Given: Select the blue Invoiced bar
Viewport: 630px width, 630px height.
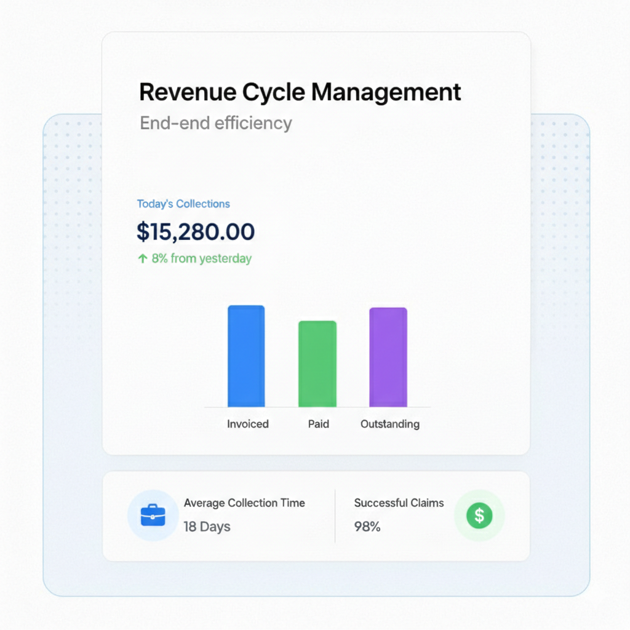Looking at the screenshot, I should (246, 356).
